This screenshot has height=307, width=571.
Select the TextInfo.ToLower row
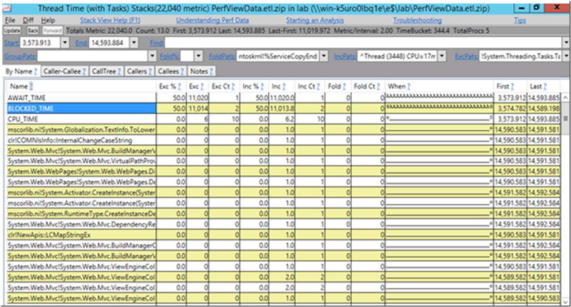(284, 129)
